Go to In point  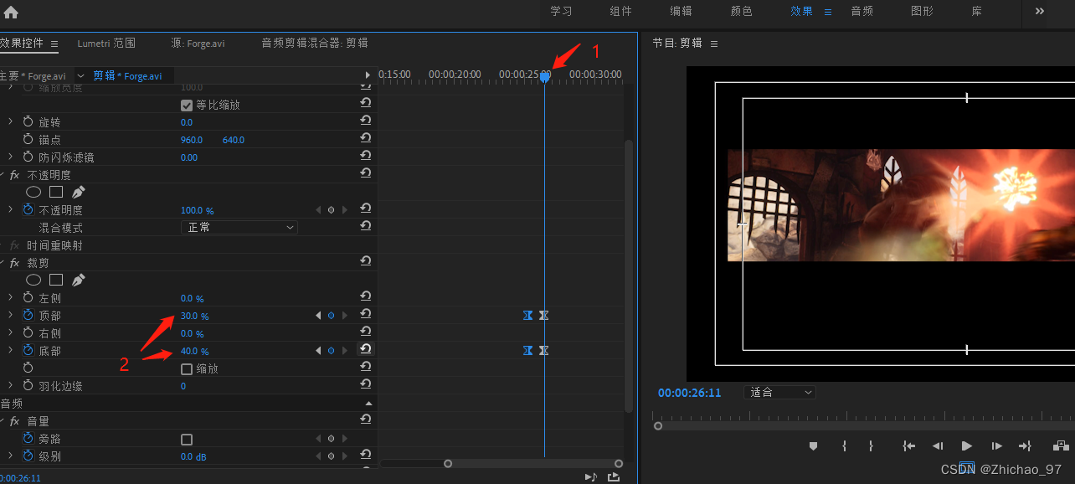(x=908, y=446)
